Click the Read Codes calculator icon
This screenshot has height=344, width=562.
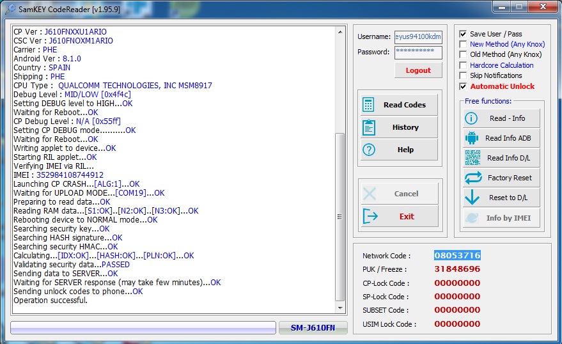[x=368, y=105]
